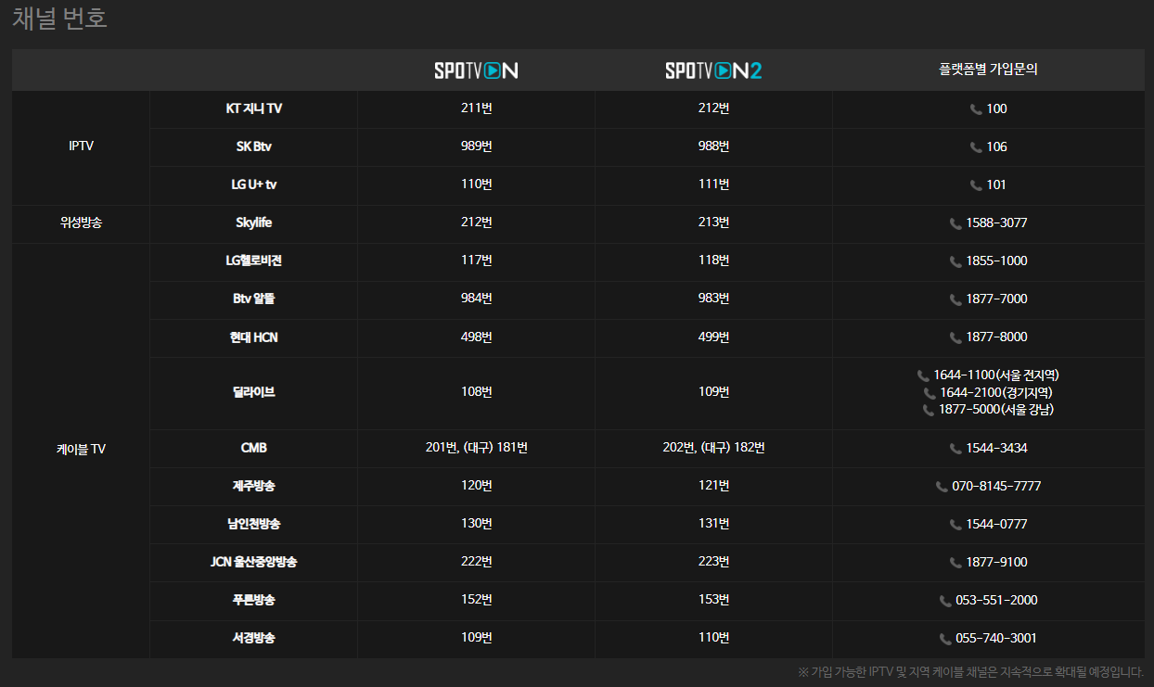Click 984번 in the Btv 알뜰 row
Screen dimensions: 1154x687
(x=477, y=299)
